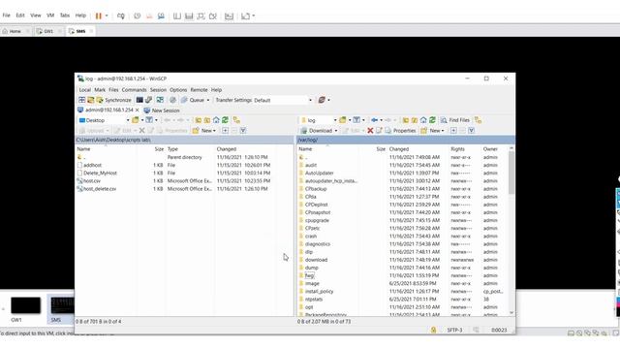Open the Mark menu in WinSCP
The width and height of the screenshot is (620, 349).
pyautogui.click(x=100, y=90)
